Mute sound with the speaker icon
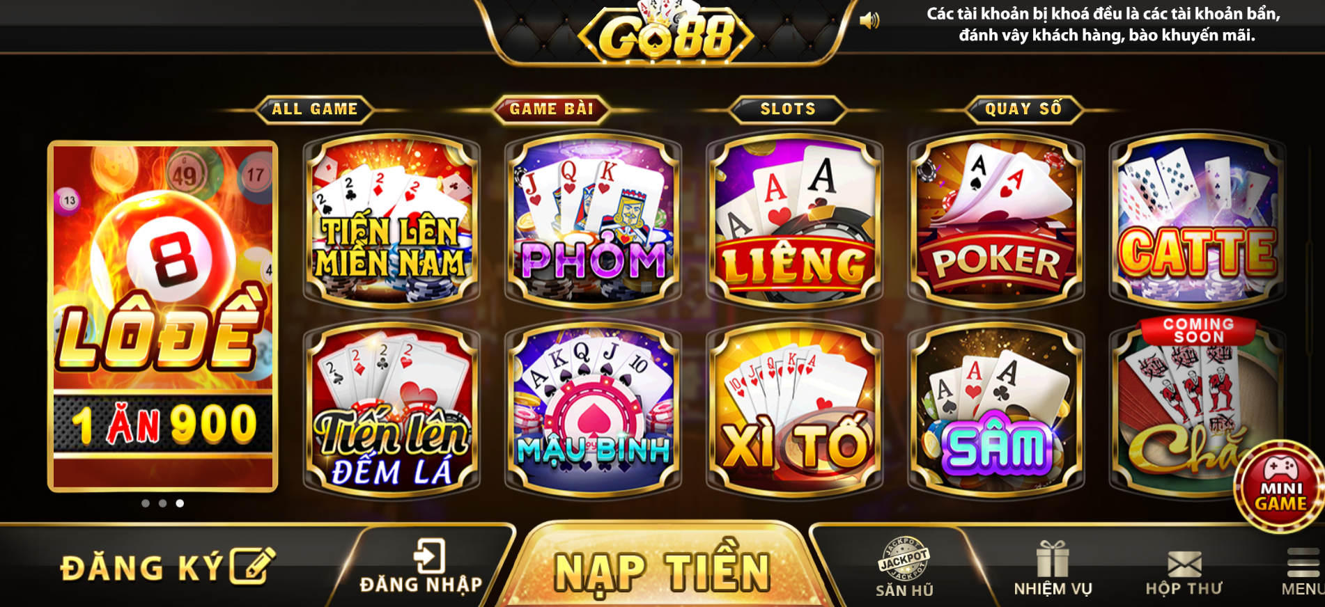 click(x=869, y=21)
